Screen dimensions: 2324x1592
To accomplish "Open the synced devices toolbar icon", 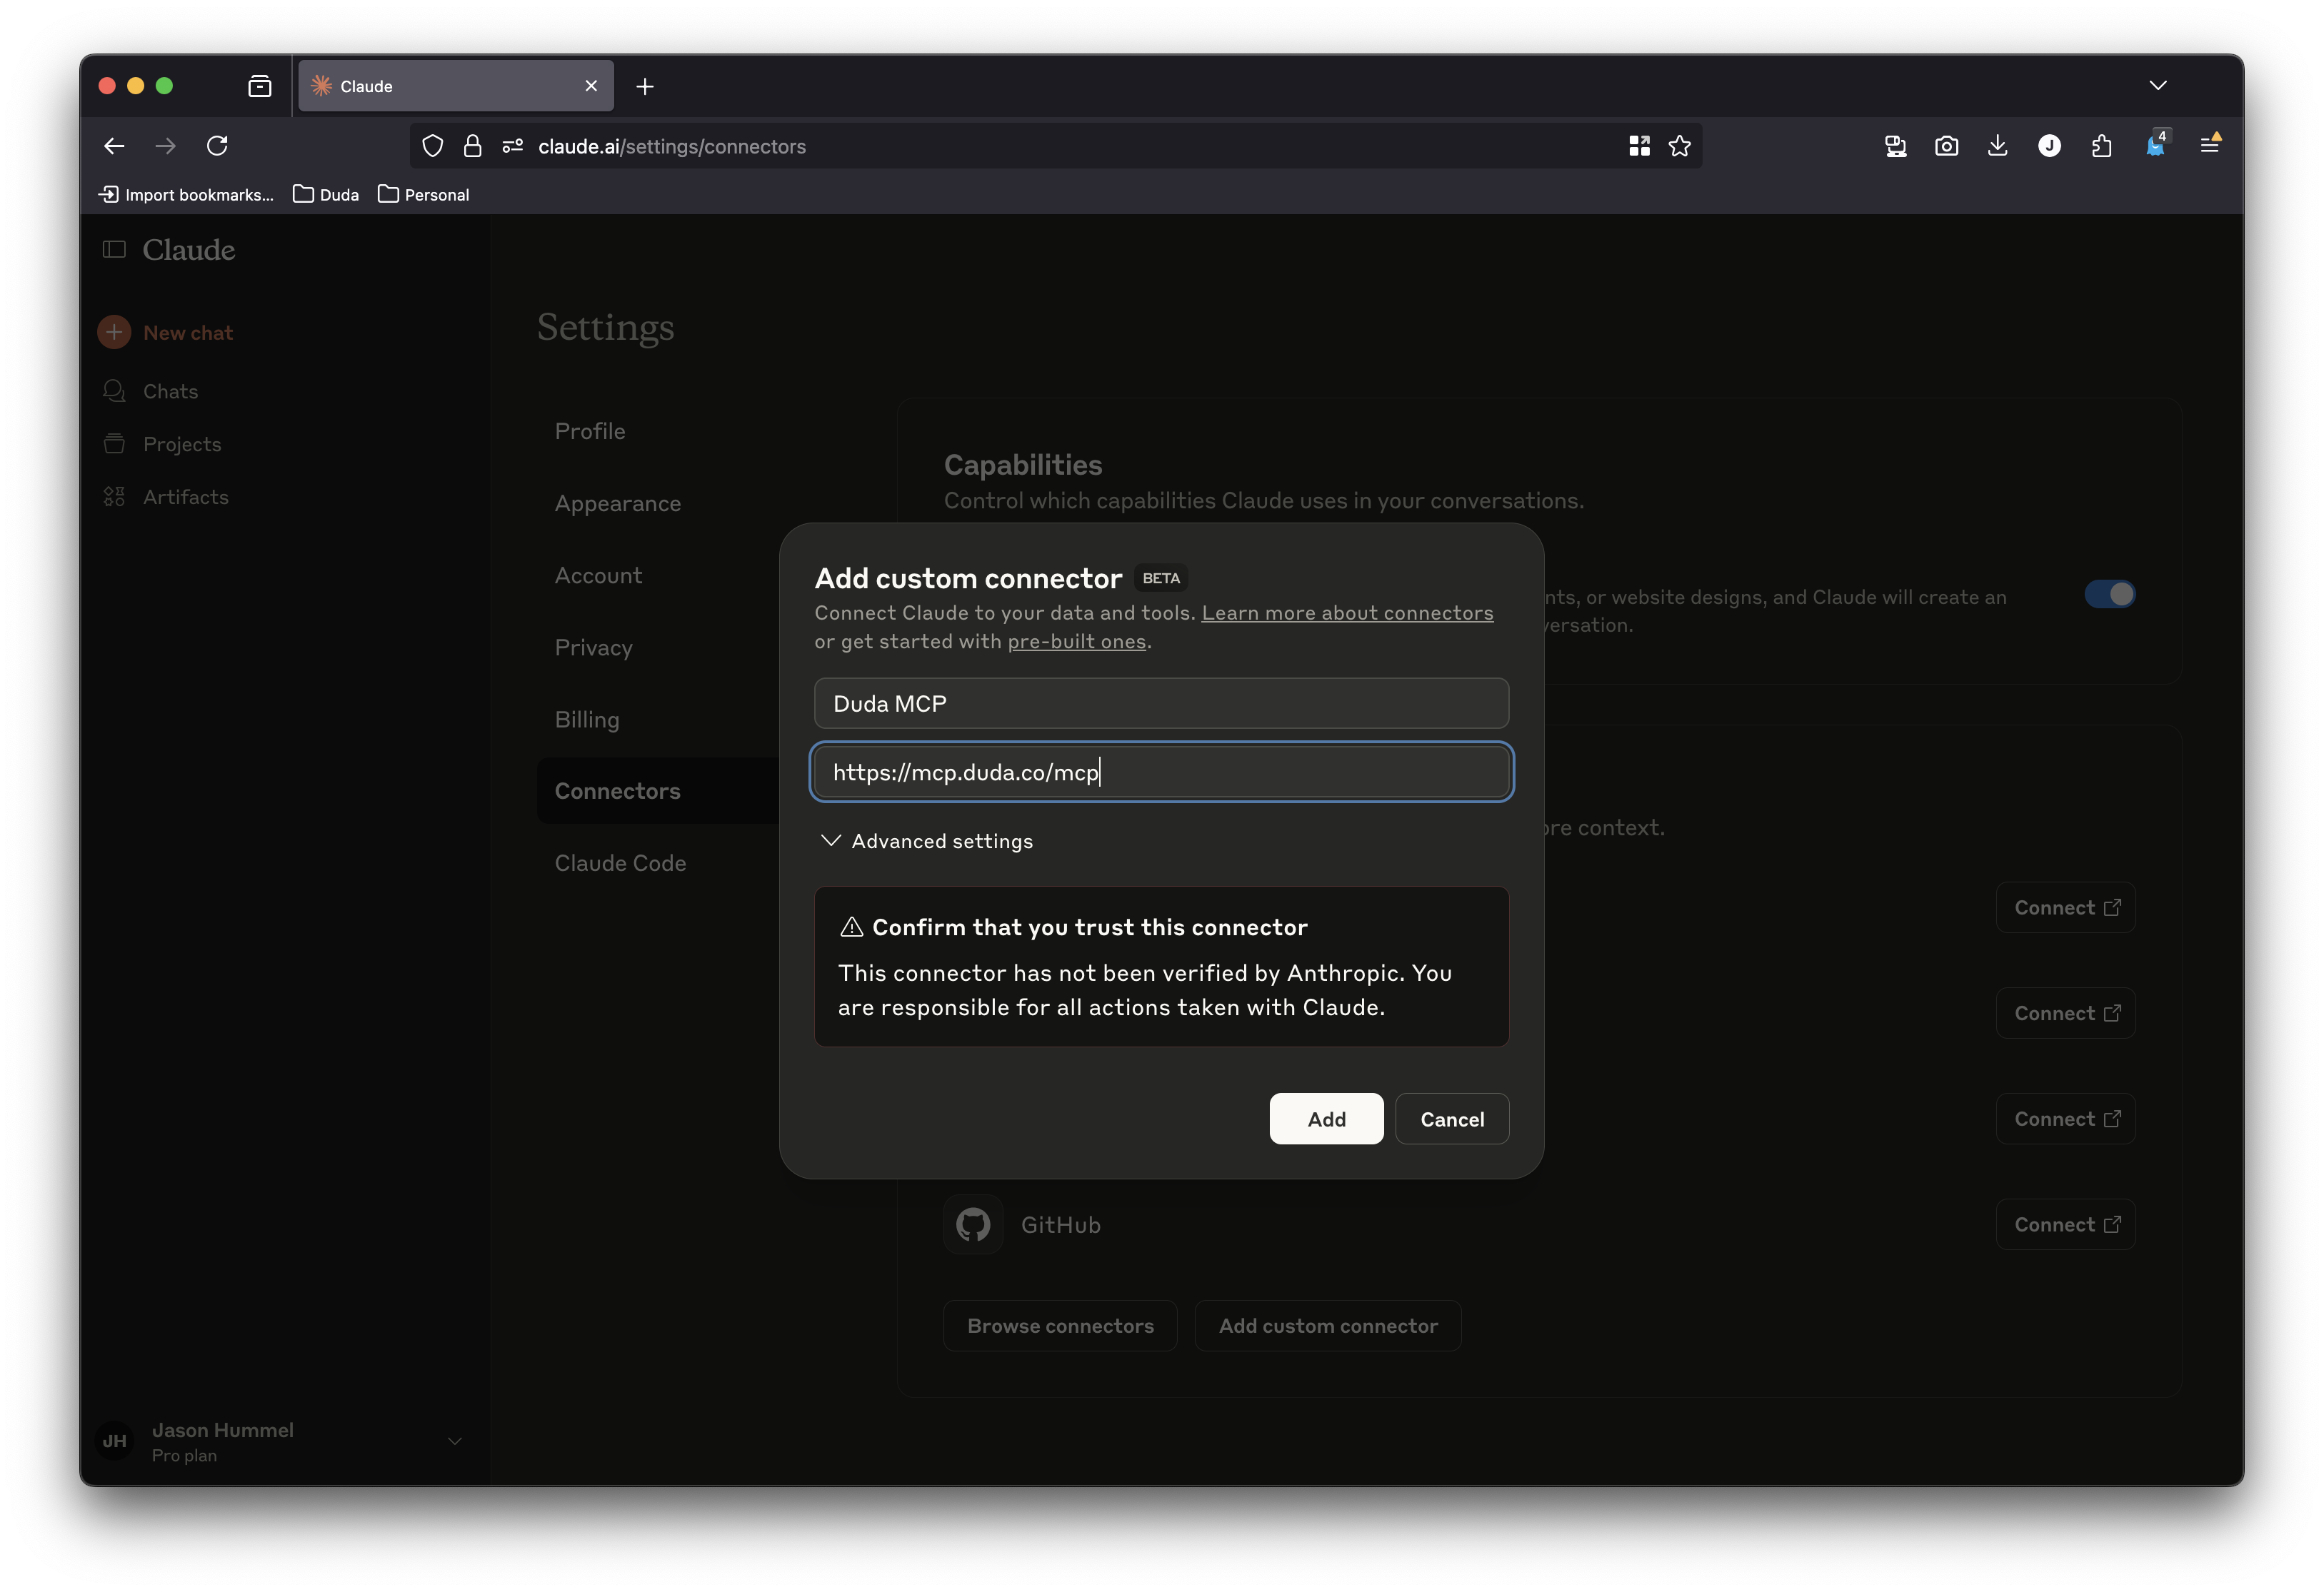I will pos(1895,146).
